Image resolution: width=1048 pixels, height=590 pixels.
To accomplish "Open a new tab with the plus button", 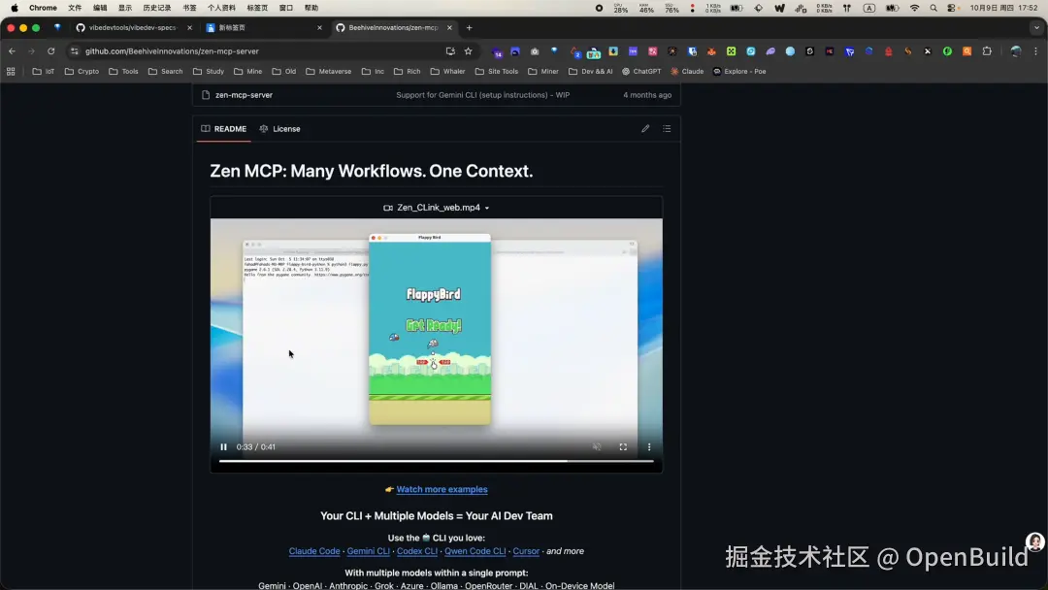I will (x=470, y=27).
